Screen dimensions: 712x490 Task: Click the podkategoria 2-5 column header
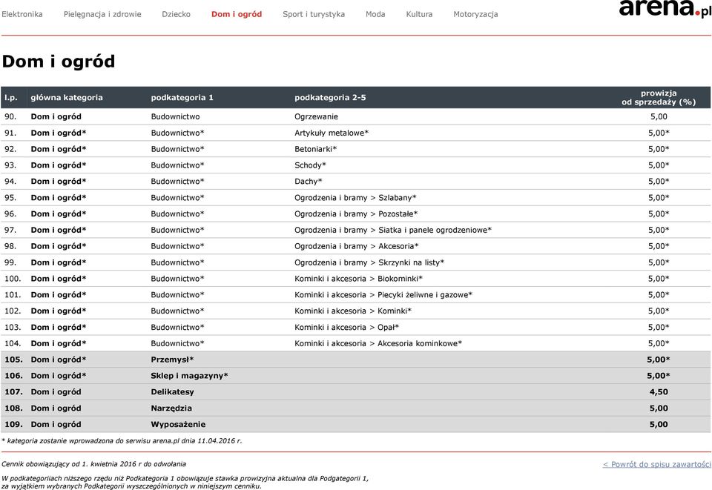coord(330,98)
